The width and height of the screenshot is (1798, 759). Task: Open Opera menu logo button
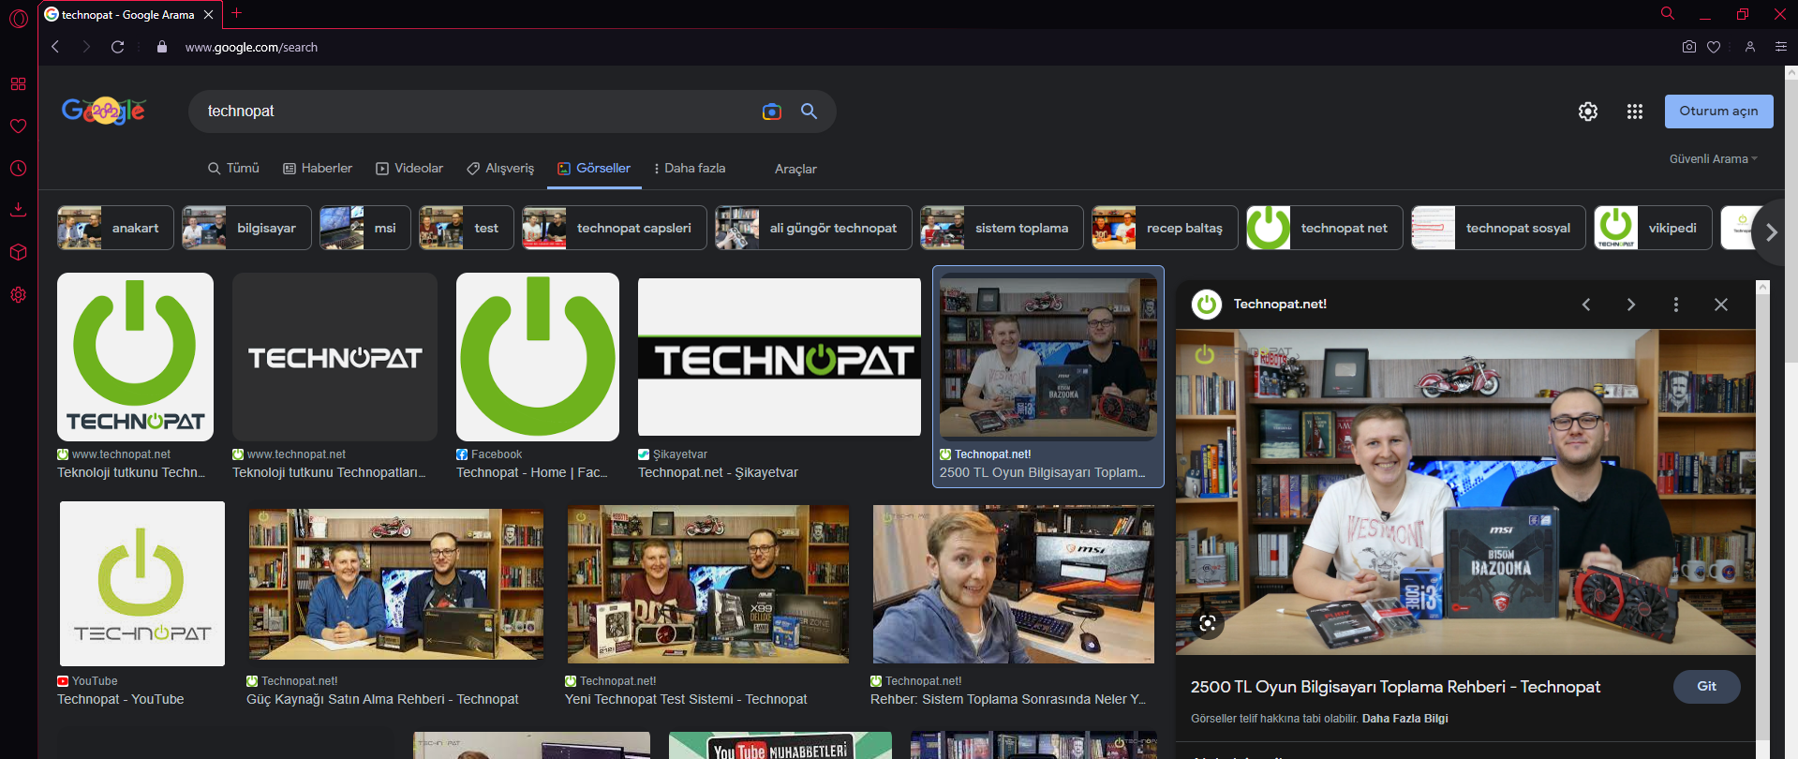tap(18, 18)
